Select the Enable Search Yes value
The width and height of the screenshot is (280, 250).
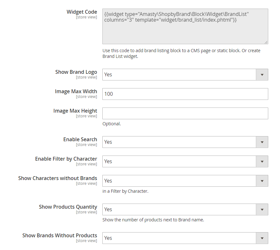click(x=108, y=142)
